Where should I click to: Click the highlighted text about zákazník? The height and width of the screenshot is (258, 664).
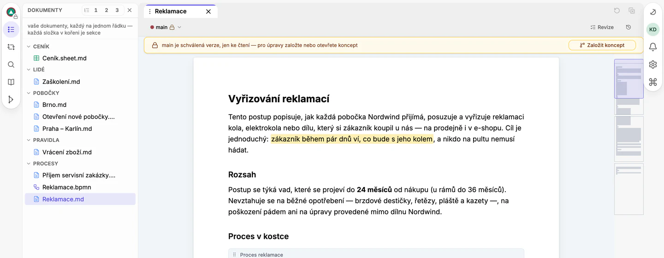[352, 139]
